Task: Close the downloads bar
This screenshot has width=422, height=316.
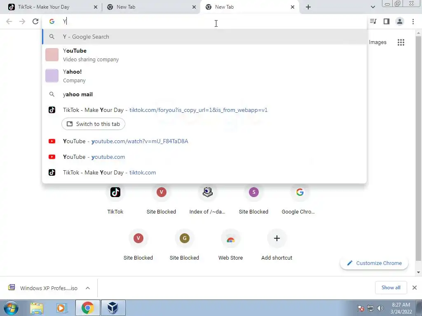Action: point(415,288)
